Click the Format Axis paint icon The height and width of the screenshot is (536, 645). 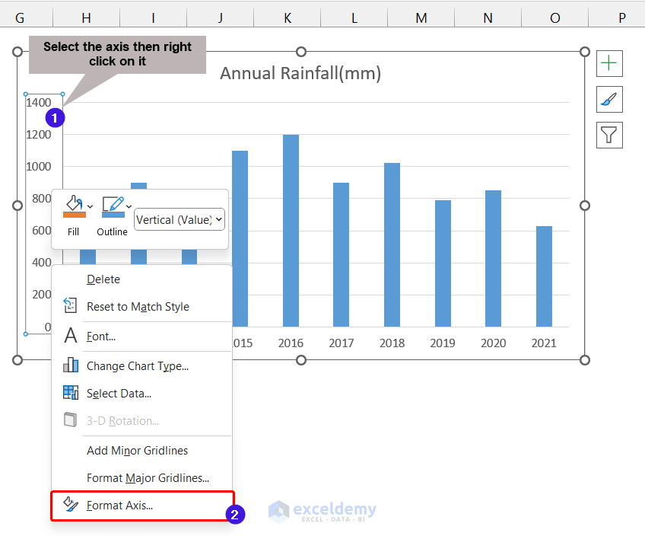[71, 504]
